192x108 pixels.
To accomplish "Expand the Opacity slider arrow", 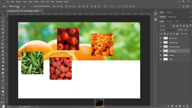I will pyautogui.click(x=190, y=30).
